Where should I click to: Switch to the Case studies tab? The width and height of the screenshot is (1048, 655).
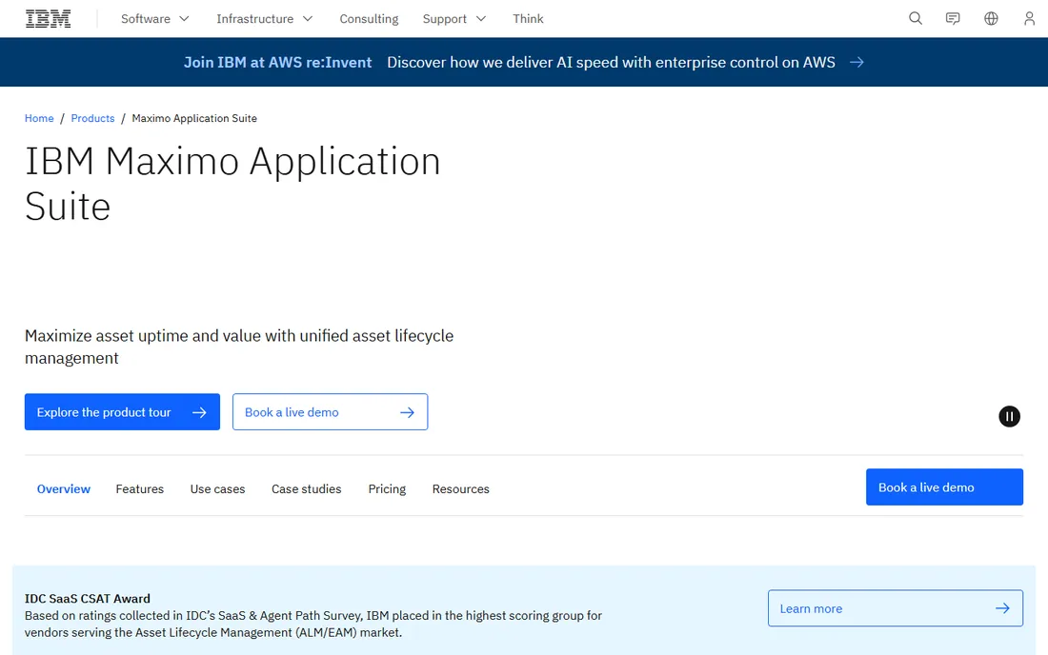point(306,488)
